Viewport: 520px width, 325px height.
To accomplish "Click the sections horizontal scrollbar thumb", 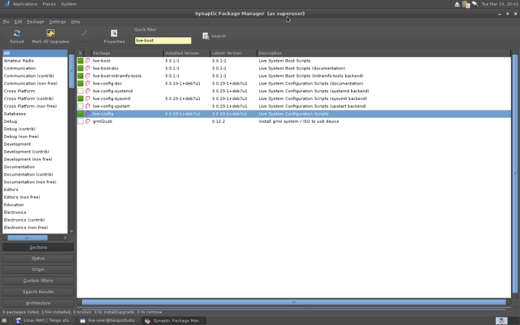I will click(x=27, y=238).
